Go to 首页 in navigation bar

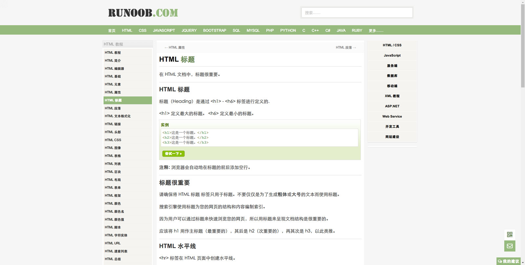pos(112,30)
